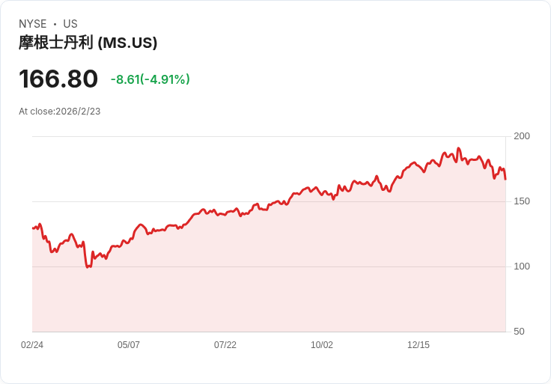
Task: Click the chart's lowest dip near 100
Action: [x=87, y=267]
